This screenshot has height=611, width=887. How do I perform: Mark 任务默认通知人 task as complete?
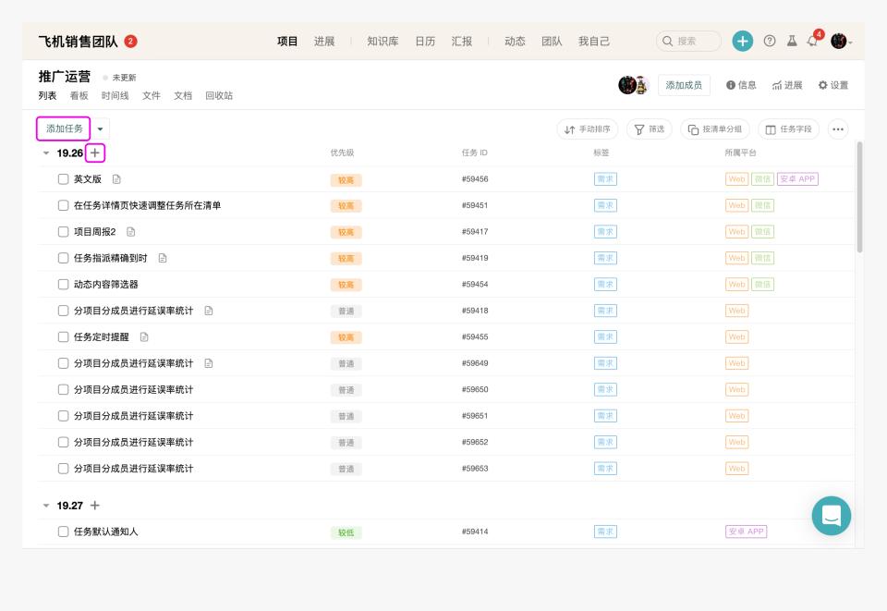coord(64,532)
